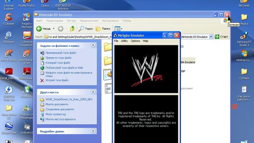
Task: Click the Търси search toolbar button
Action: [x=86, y=29]
